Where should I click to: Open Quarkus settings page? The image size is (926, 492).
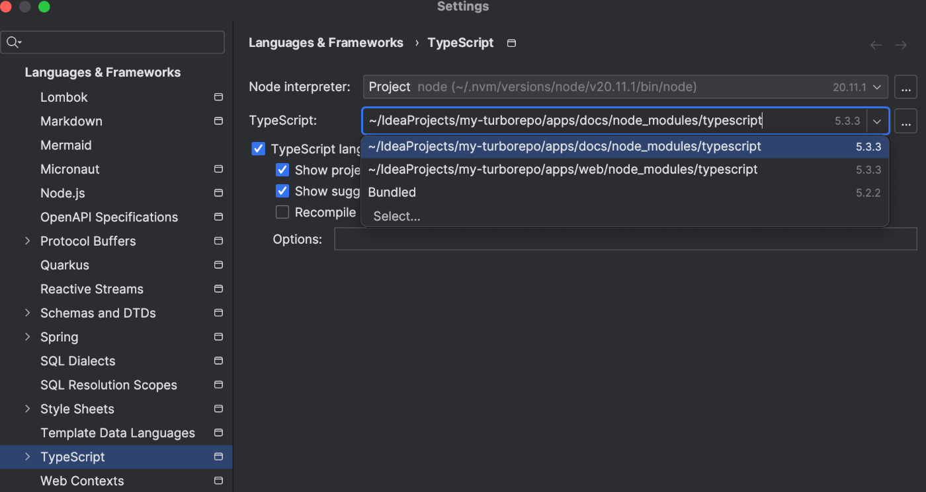pyautogui.click(x=65, y=265)
